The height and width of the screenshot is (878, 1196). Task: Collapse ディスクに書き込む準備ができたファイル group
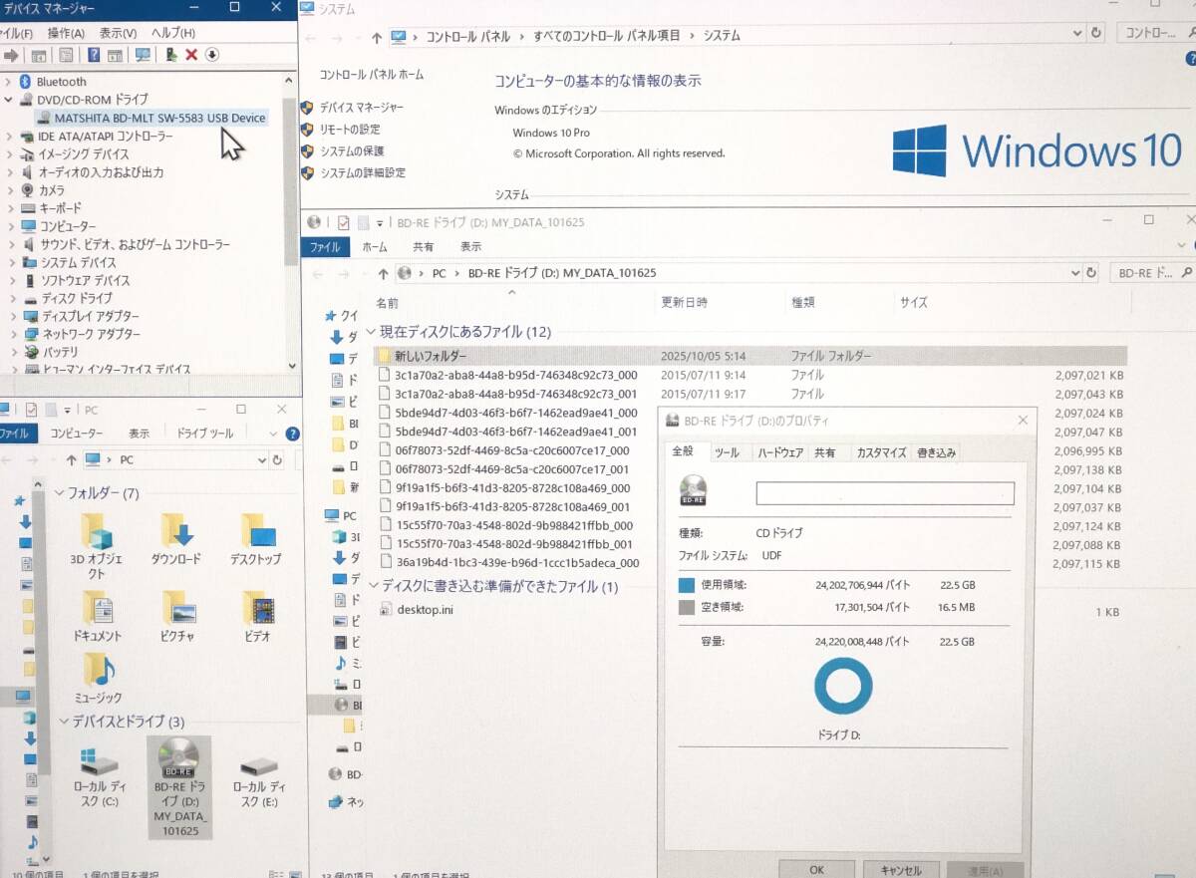pyautogui.click(x=374, y=587)
